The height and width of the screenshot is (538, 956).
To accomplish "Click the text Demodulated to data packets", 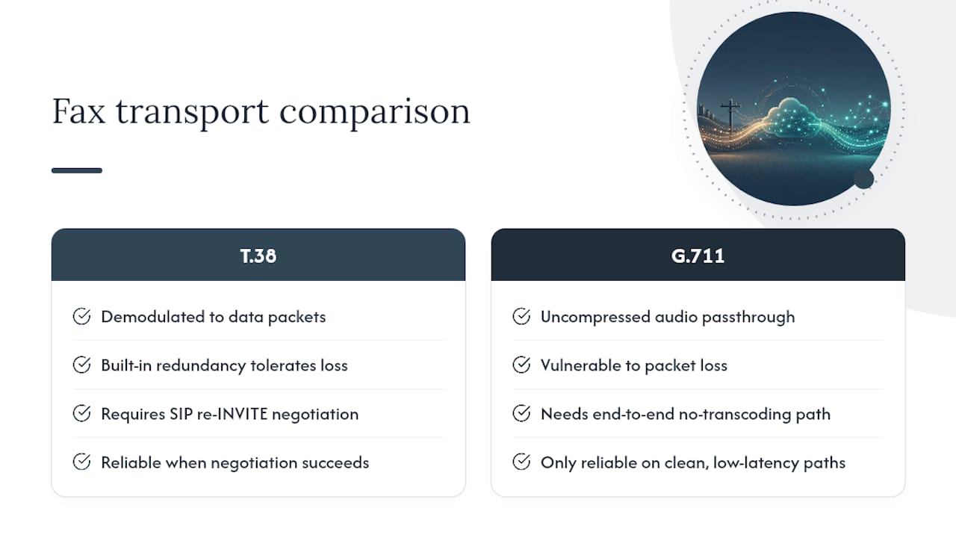I will tap(214, 317).
